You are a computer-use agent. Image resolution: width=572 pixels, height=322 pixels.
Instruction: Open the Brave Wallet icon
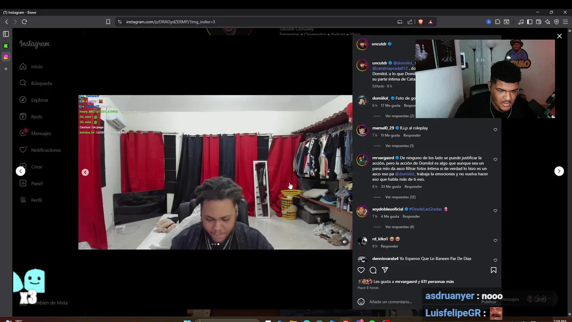click(x=538, y=21)
